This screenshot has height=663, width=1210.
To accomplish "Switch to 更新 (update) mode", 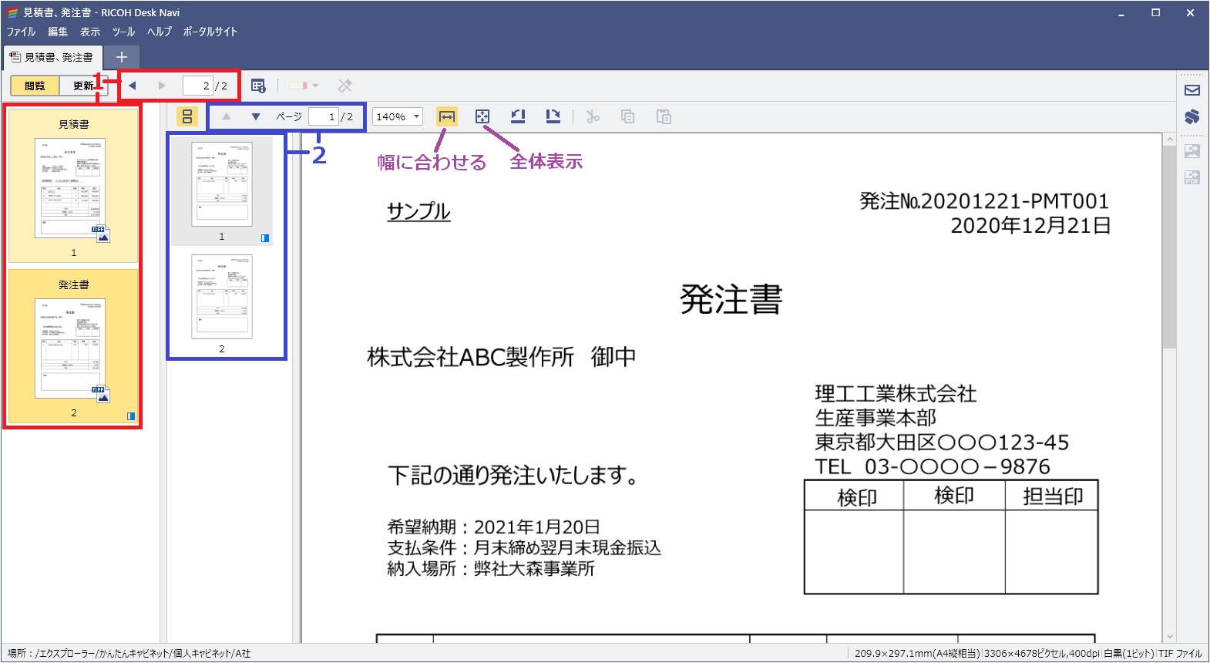I will point(83,86).
